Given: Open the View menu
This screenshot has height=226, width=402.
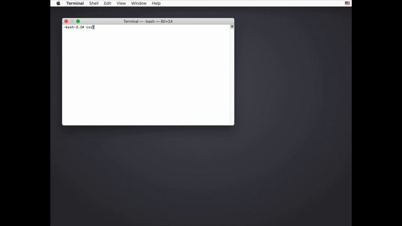Looking at the screenshot, I should (x=121, y=3).
